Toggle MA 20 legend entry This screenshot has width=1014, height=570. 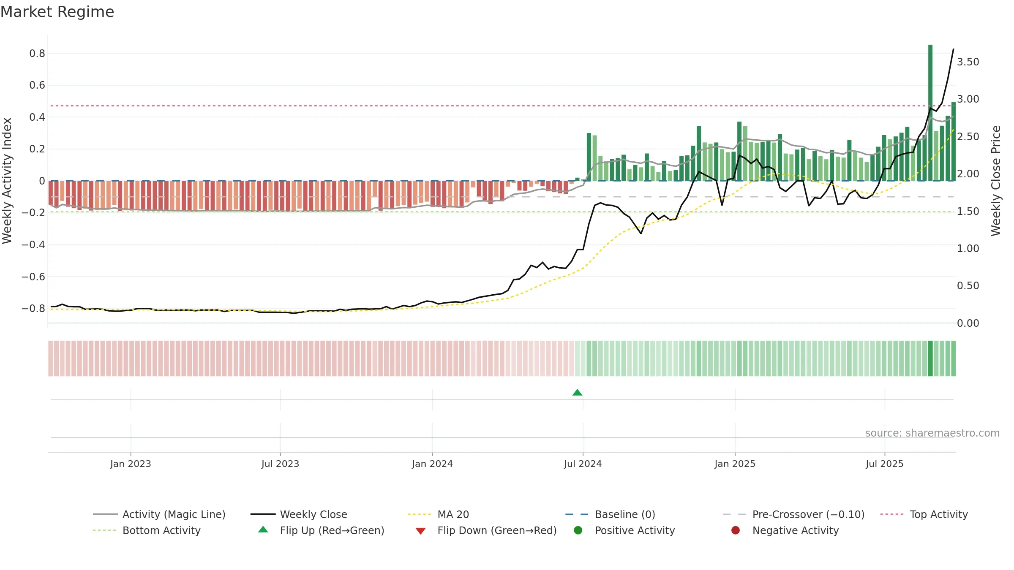[x=438, y=514]
